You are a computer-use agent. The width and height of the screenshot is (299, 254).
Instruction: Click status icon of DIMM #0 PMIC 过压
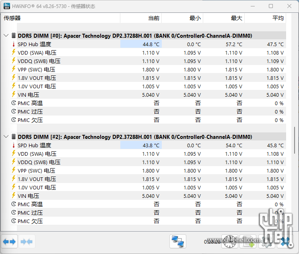[x=14, y=112]
